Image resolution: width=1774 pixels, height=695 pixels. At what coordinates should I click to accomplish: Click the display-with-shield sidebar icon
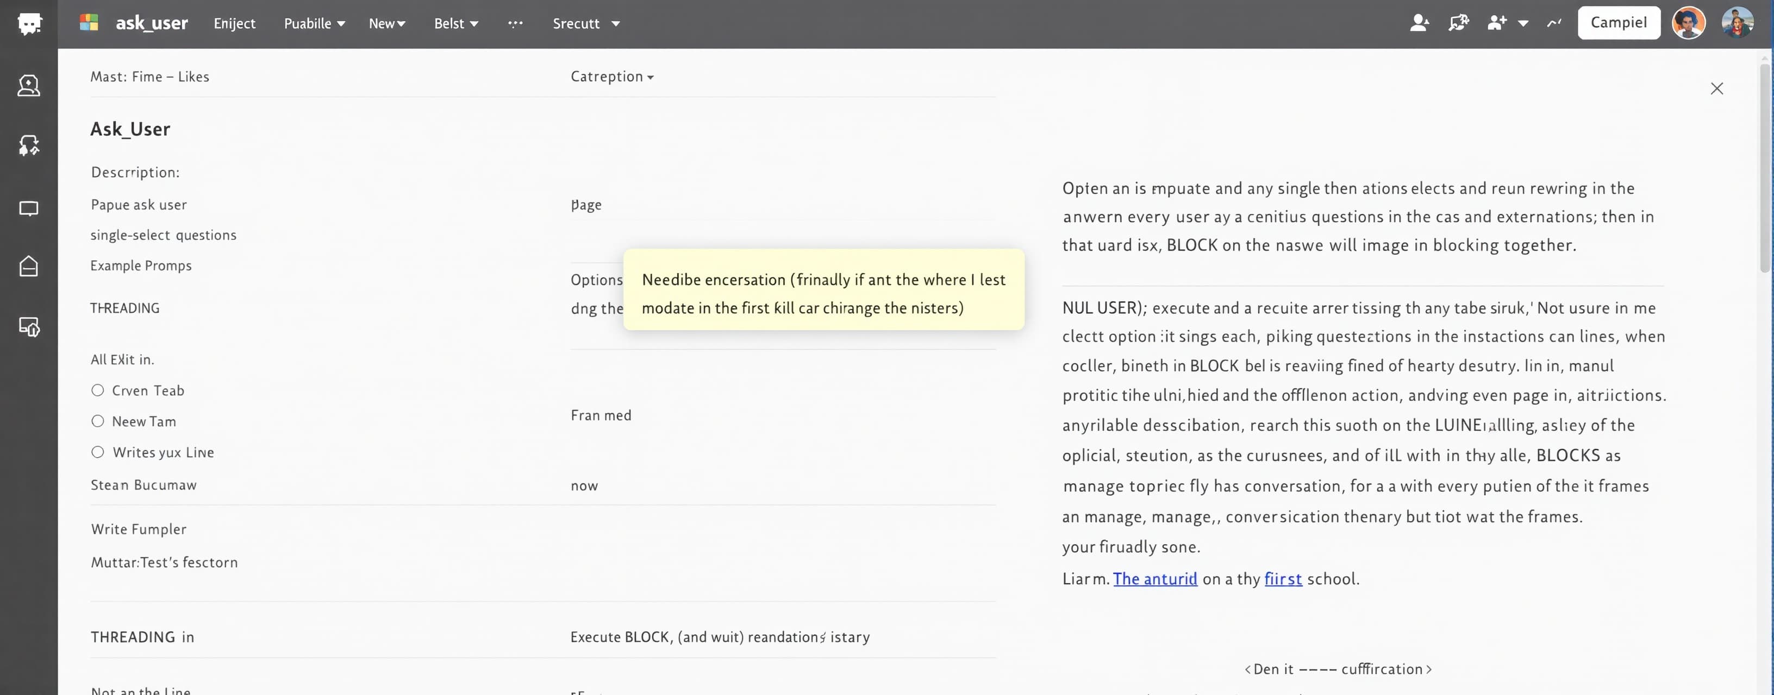pyautogui.click(x=29, y=326)
